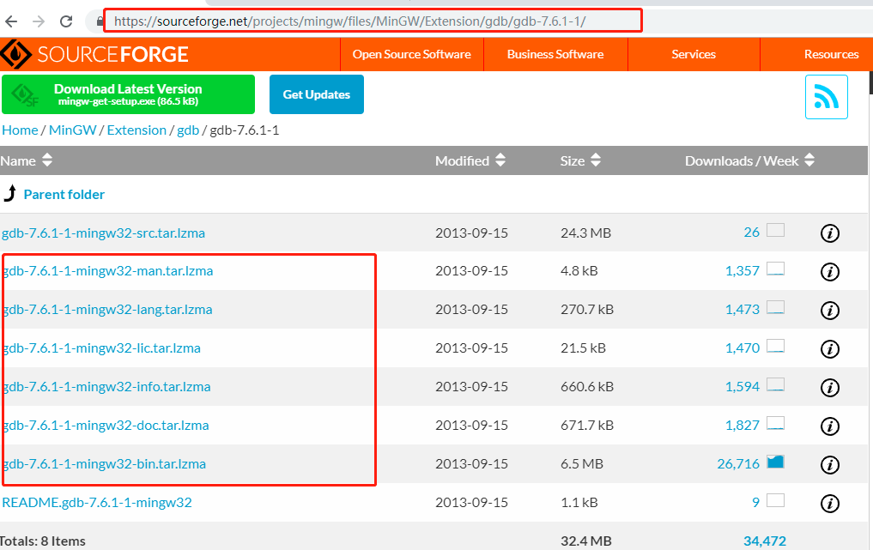View info icon for gdb-7.6.1-1-mingw32-man.tar.lzma

pos(829,272)
